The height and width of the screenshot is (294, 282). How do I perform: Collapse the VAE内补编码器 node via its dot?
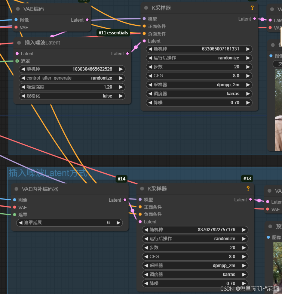click(16, 189)
